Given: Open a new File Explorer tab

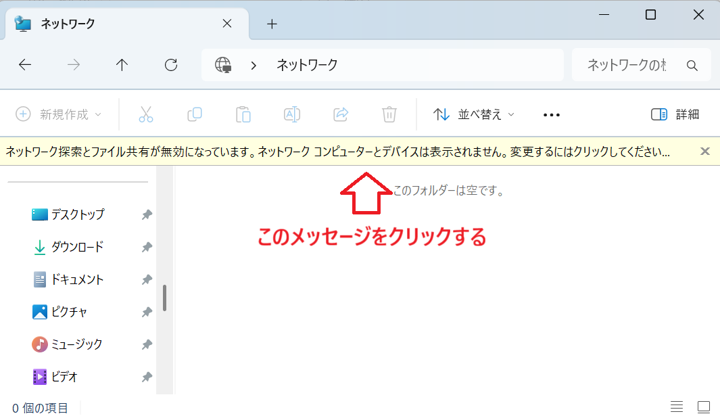Looking at the screenshot, I should 272,23.
